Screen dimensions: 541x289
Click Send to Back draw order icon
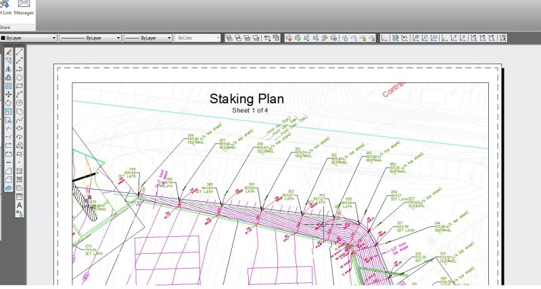pos(238,38)
